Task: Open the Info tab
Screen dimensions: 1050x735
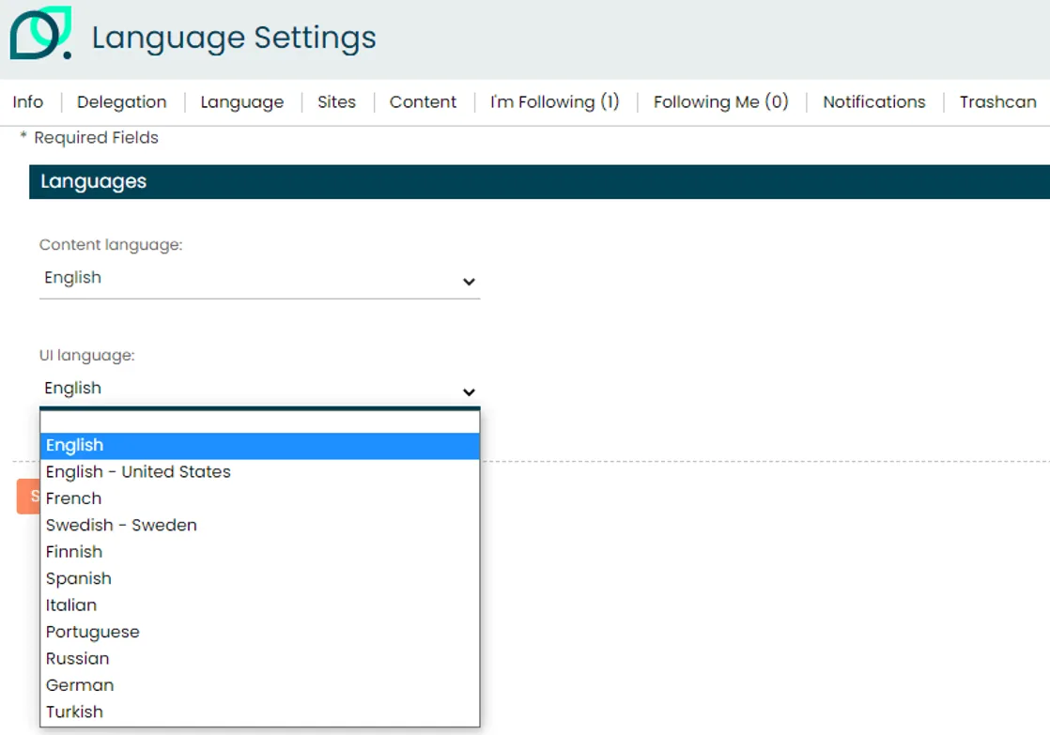Action: (27, 101)
